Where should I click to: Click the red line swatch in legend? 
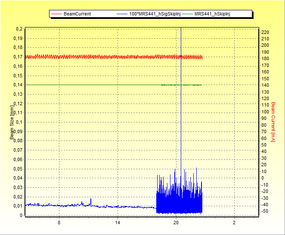(56, 14)
